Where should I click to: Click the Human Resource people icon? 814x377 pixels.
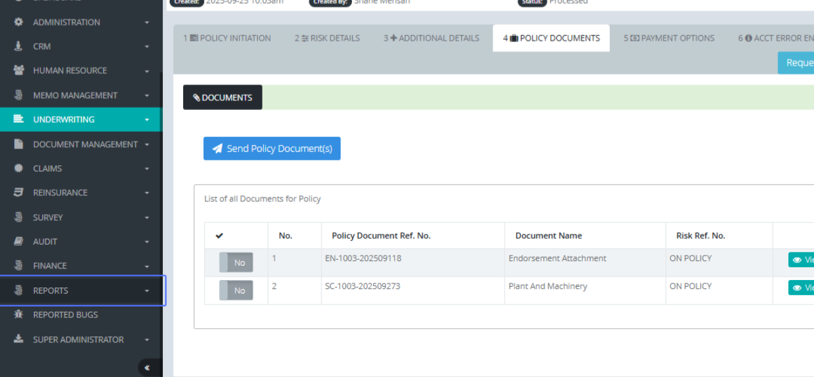point(19,71)
